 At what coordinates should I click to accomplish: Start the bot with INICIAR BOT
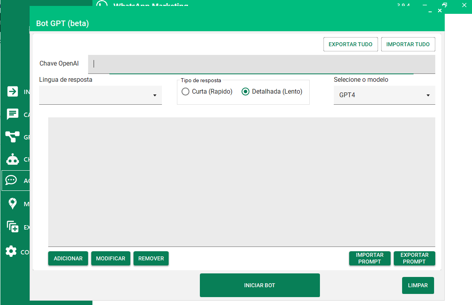[260, 285]
